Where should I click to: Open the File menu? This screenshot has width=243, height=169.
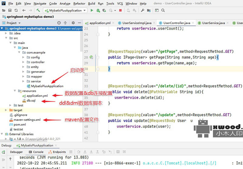pyautogui.click(x=11, y=3)
